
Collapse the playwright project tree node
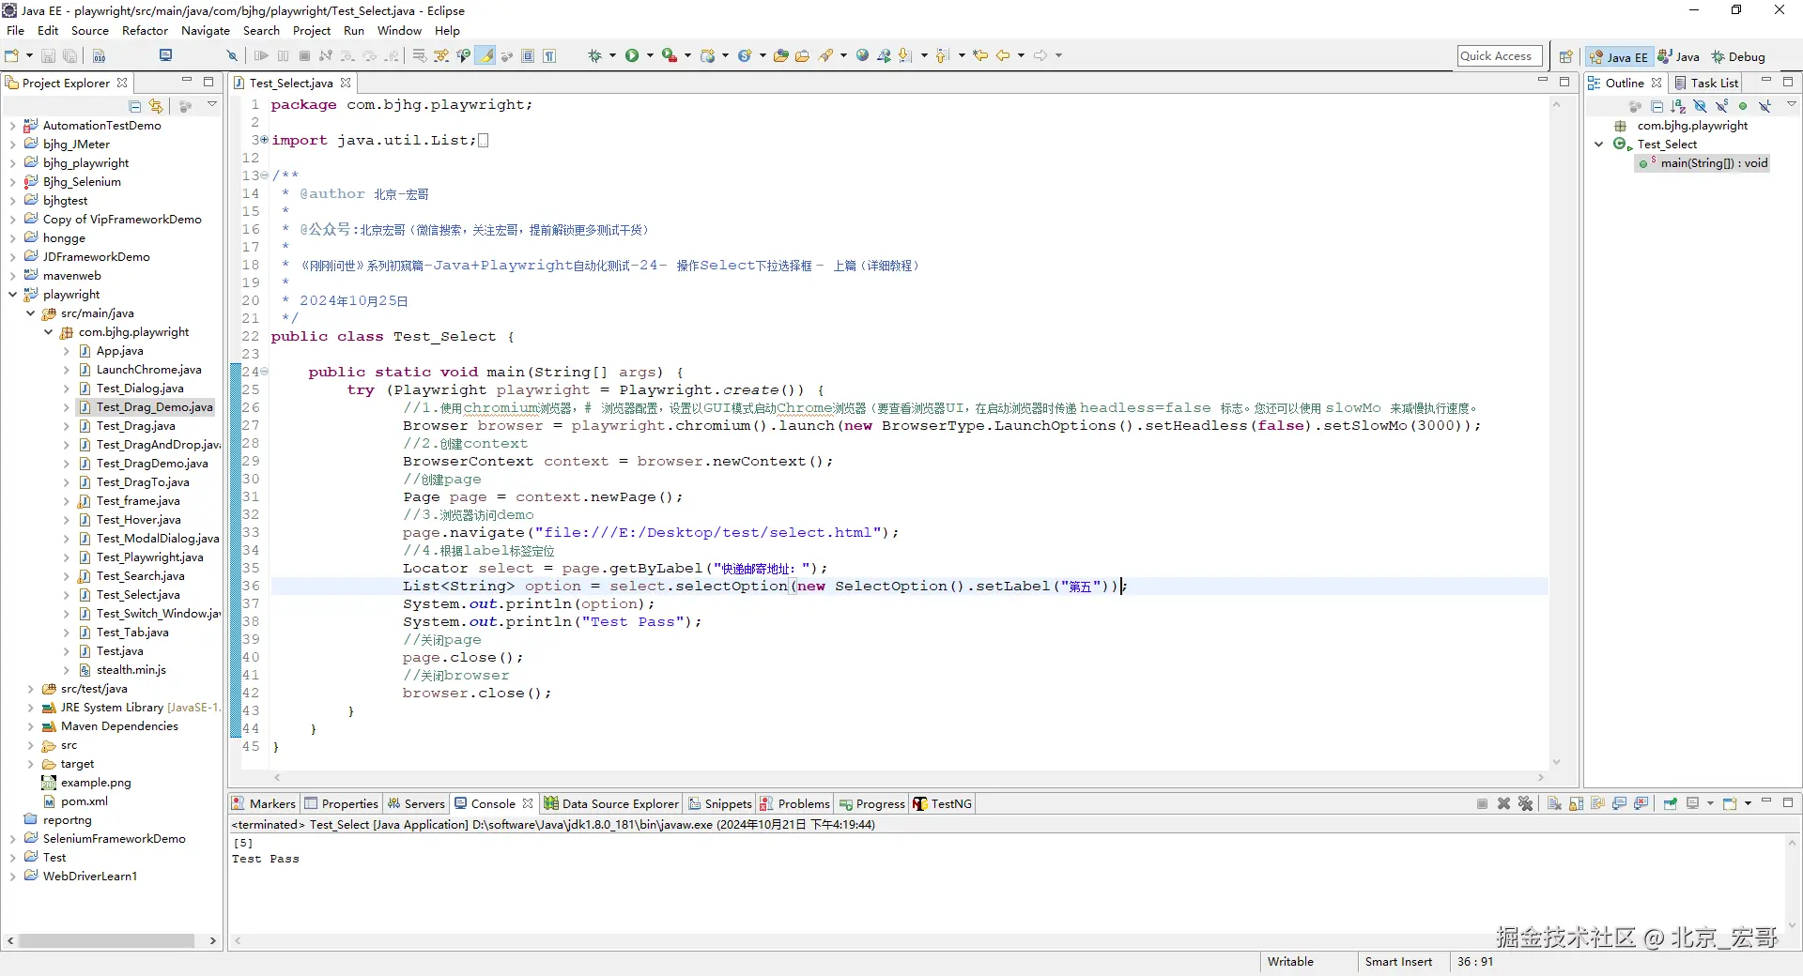point(12,295)
